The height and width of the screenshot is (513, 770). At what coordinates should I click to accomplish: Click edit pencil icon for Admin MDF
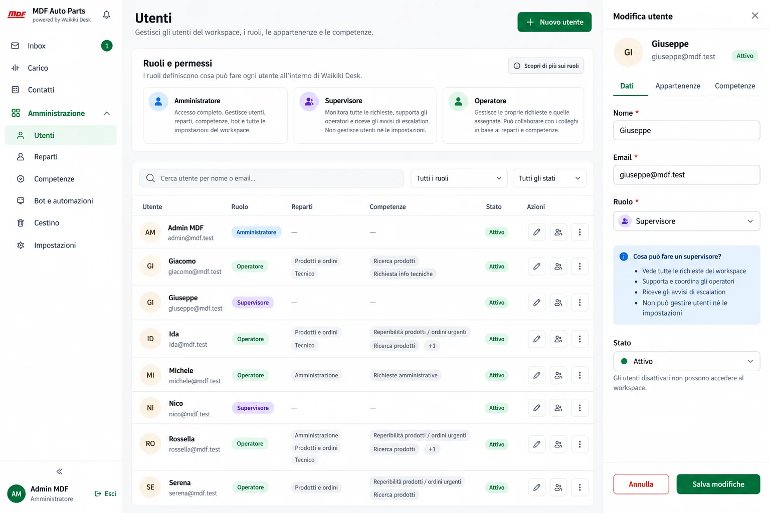click(x=537, y=232)
